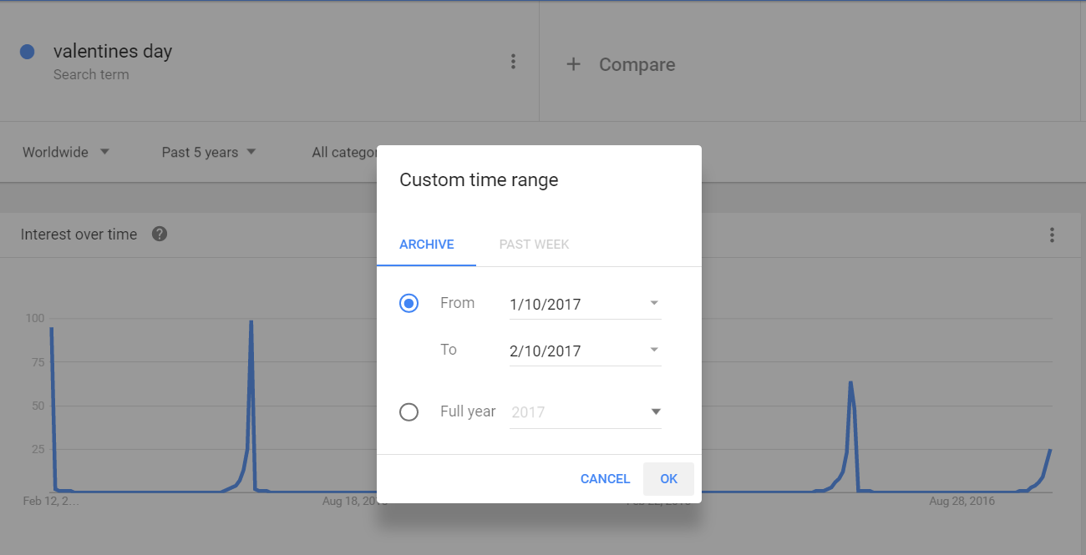Open the Interest over time help icon
This screenshot has height=555, width=1086.
(x=160, y=234)
